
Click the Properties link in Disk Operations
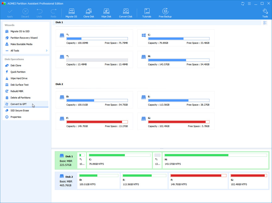click(16, 117)
